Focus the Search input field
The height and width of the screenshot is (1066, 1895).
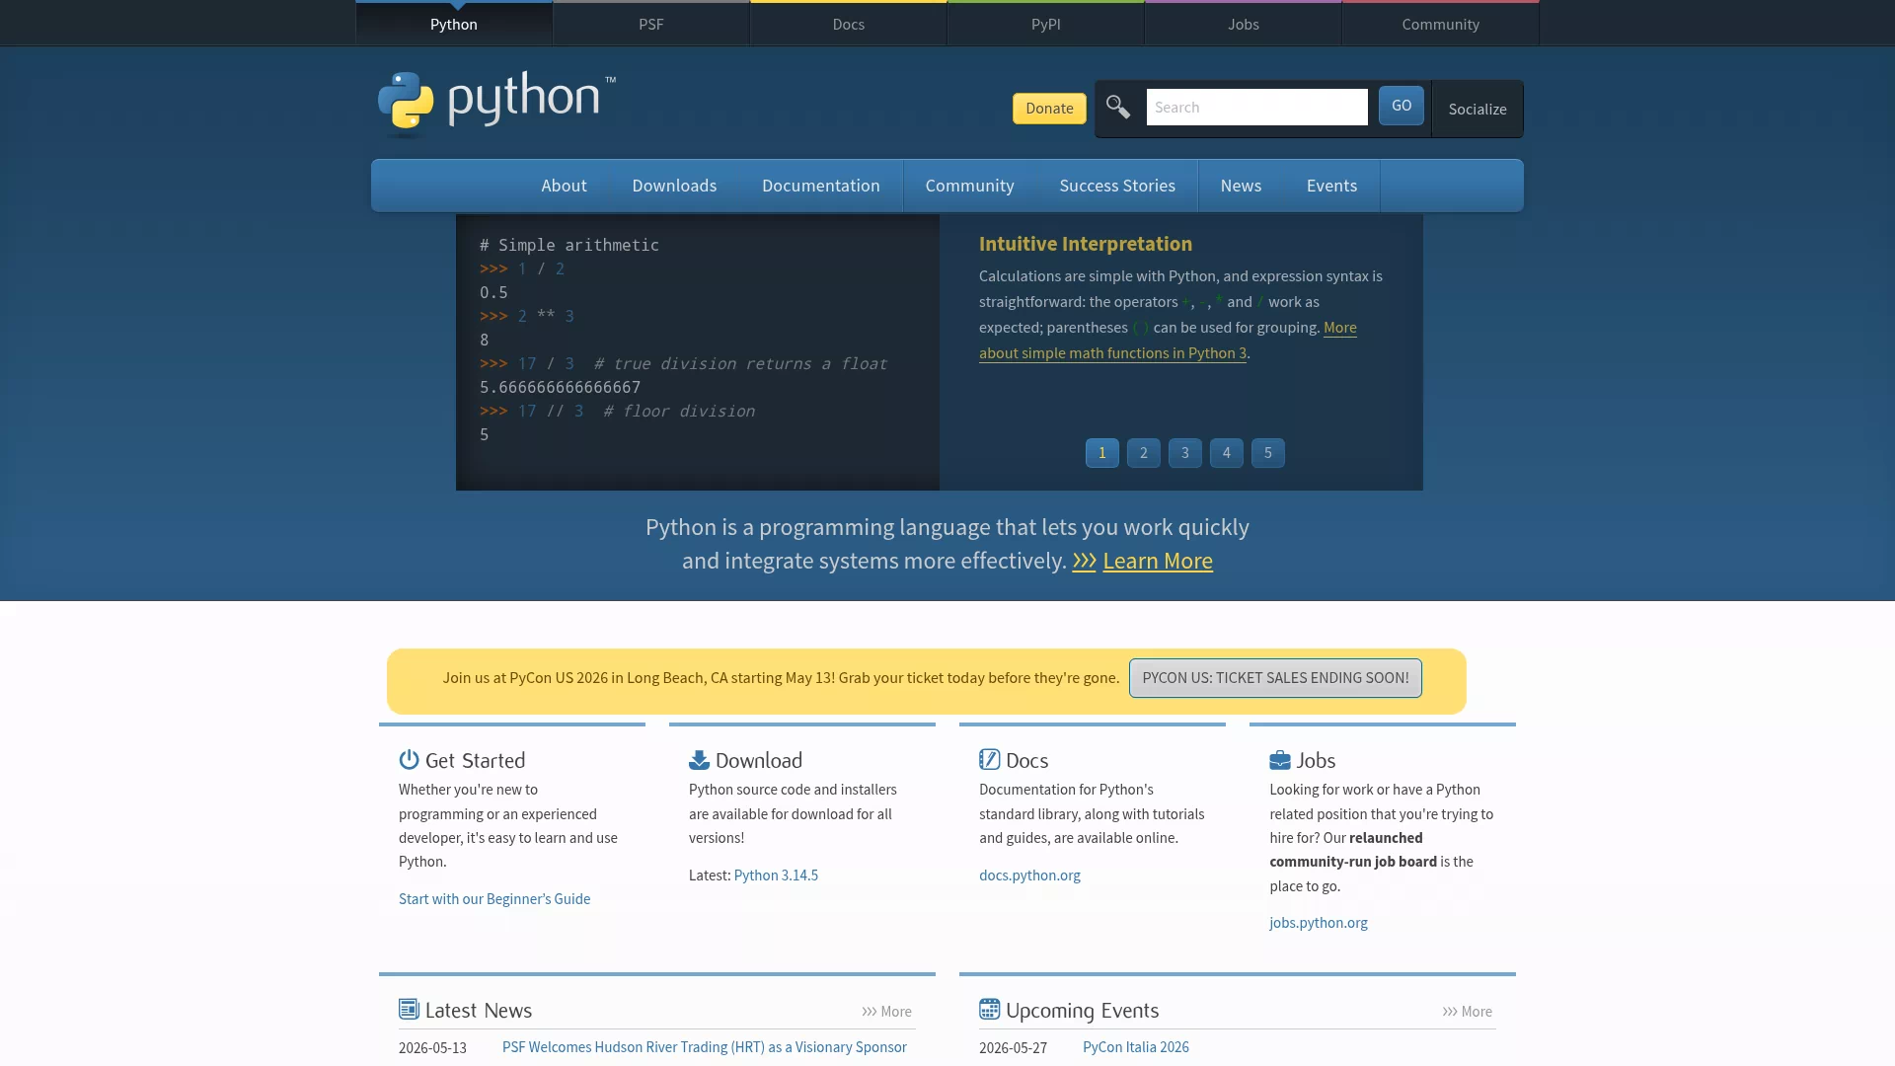(1256, 107)
